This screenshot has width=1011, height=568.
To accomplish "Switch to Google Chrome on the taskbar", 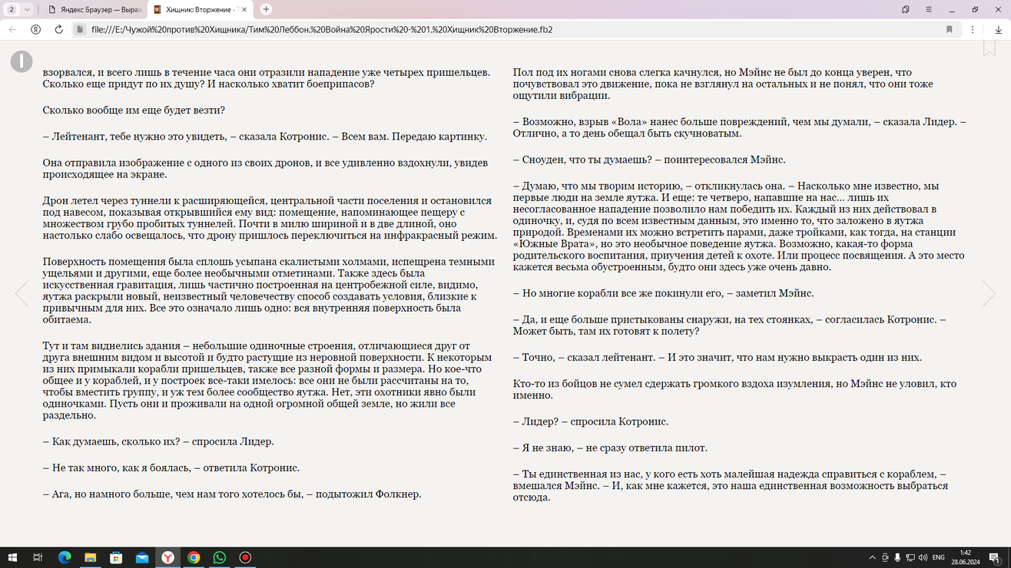I will (x=194, y=557).
